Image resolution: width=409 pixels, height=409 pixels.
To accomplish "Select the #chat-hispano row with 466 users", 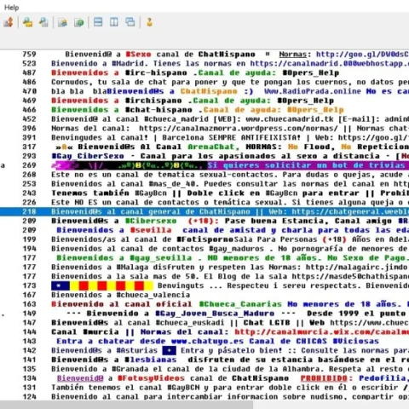I will pyautogui.click(x=204, y=110).
